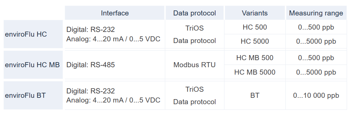
Task: Click the Modbus RTU protocol cell
Action: click(195, 65)
